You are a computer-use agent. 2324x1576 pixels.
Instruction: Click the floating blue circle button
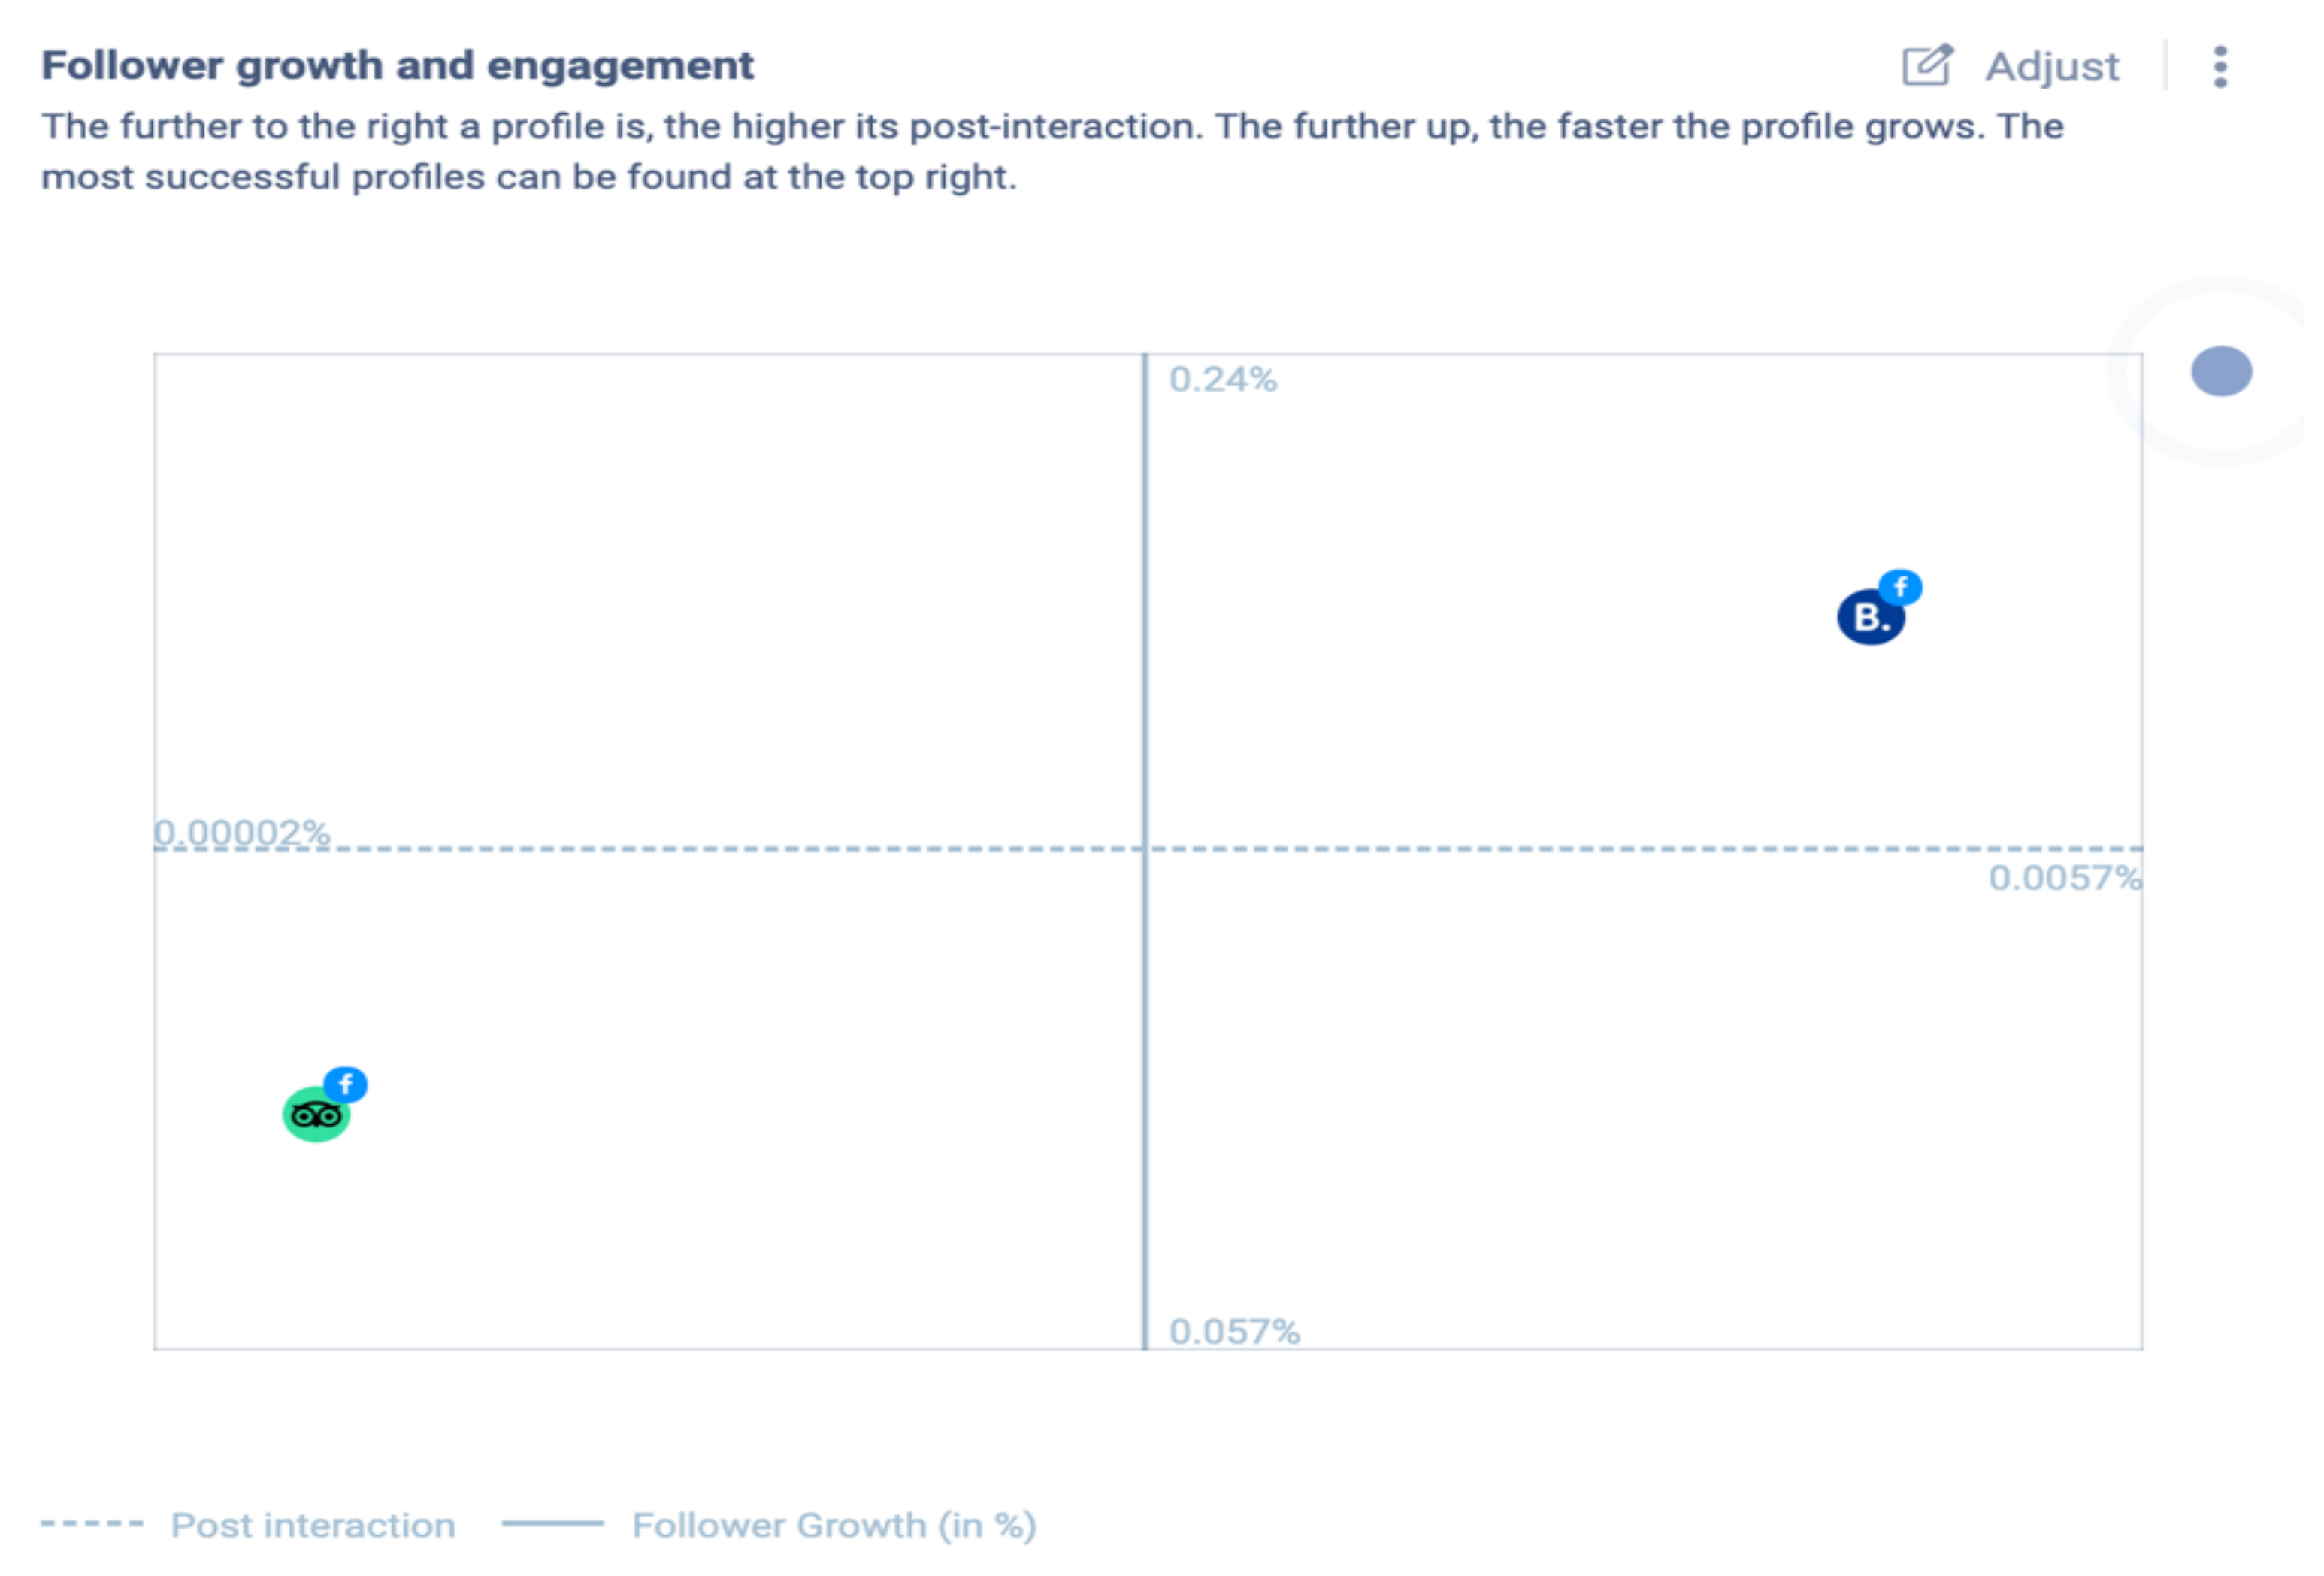coord(2221,372)
